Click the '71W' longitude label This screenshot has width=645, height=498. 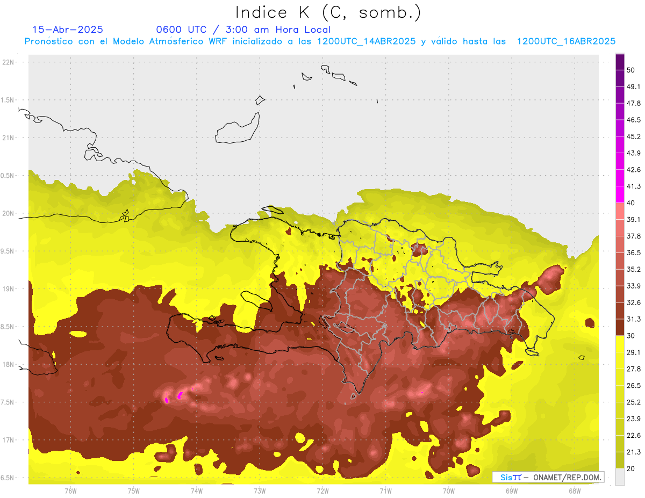385,491
